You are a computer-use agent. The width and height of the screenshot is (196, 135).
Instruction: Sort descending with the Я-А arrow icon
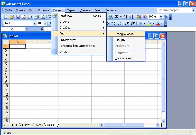(131, 17)
